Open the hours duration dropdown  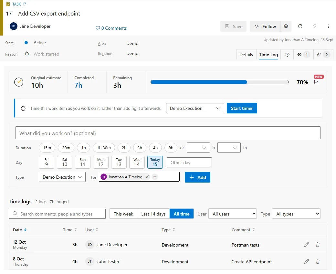click(198, 148)
